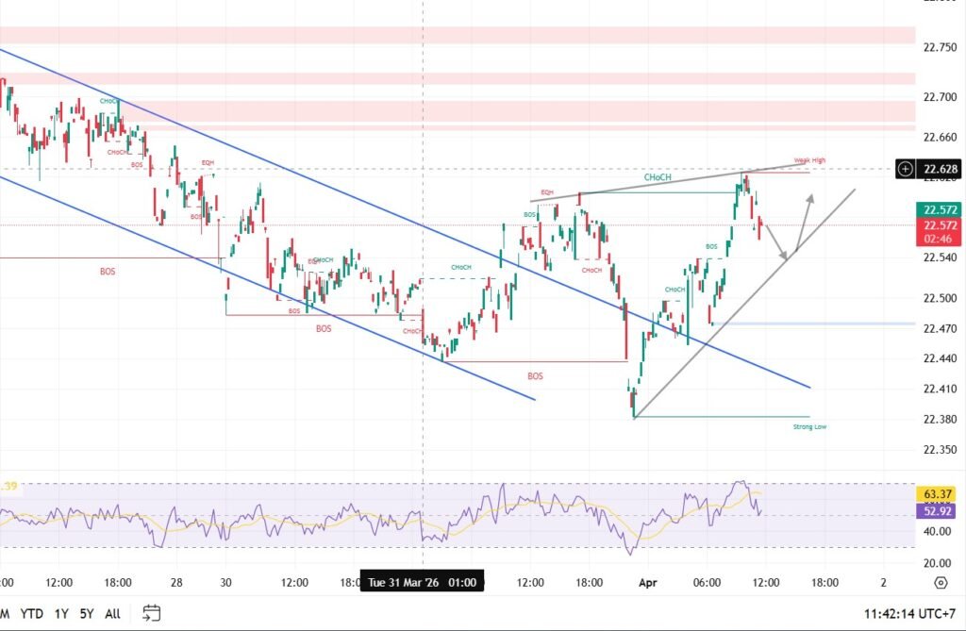Image resolution: width=966 pixels, height=631 pixels.
Task: Click the purple 52.92 RSI value label
Action: (x=940, y=510)
